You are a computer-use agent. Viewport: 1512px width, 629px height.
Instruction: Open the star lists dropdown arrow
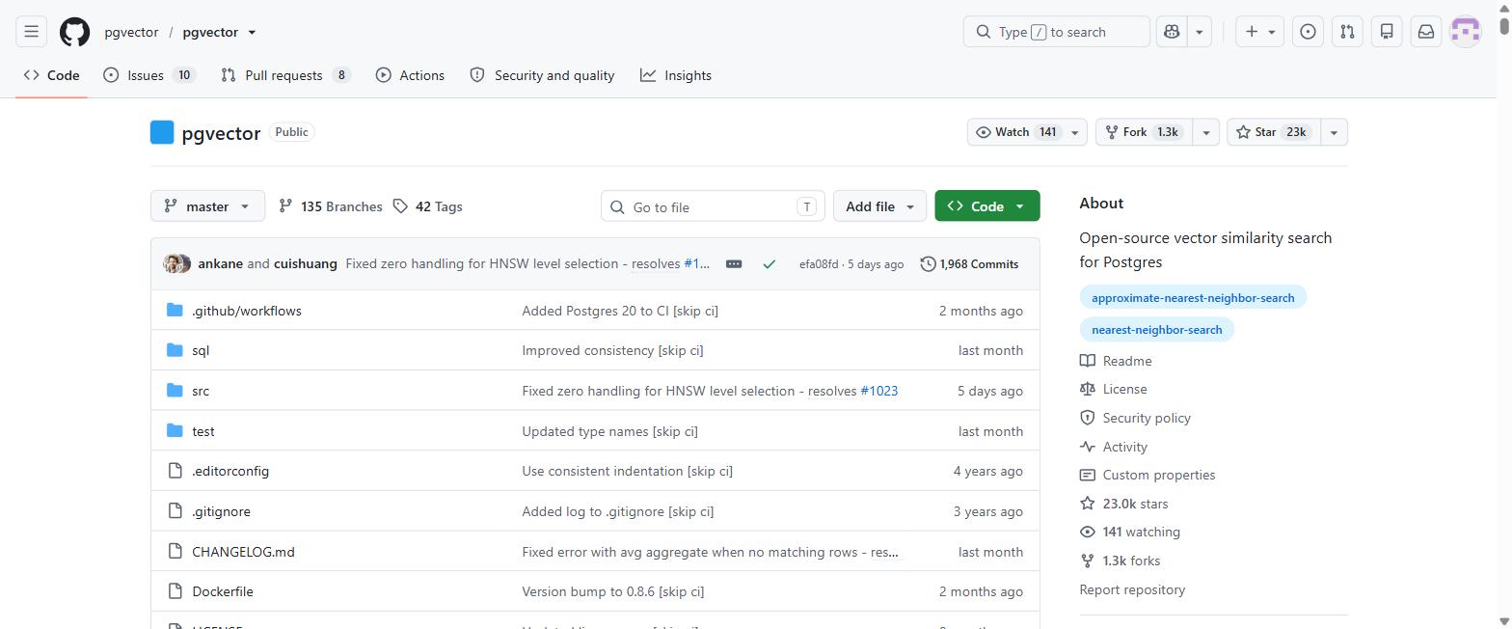[1334, 132]
